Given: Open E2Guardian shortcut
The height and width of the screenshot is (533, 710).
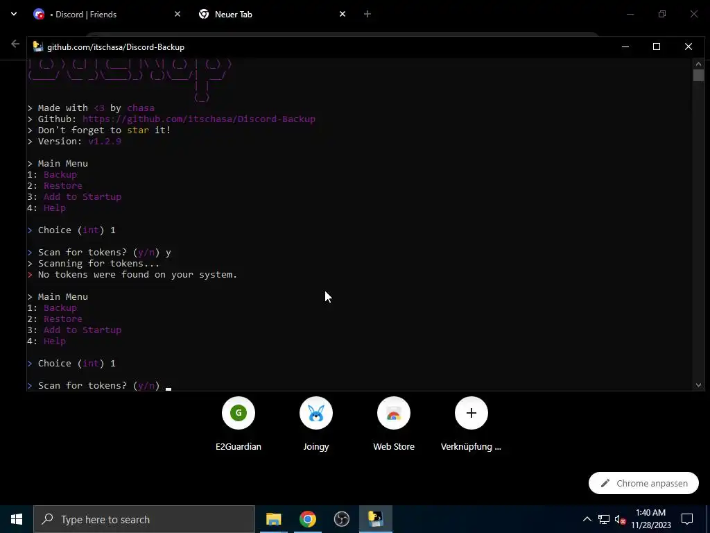Looking at the screenshot, I should click(x=239, y=424).
